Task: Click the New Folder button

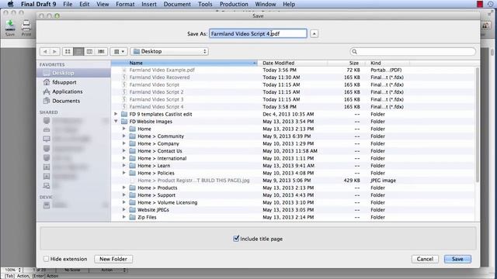Action: (113, 259)
